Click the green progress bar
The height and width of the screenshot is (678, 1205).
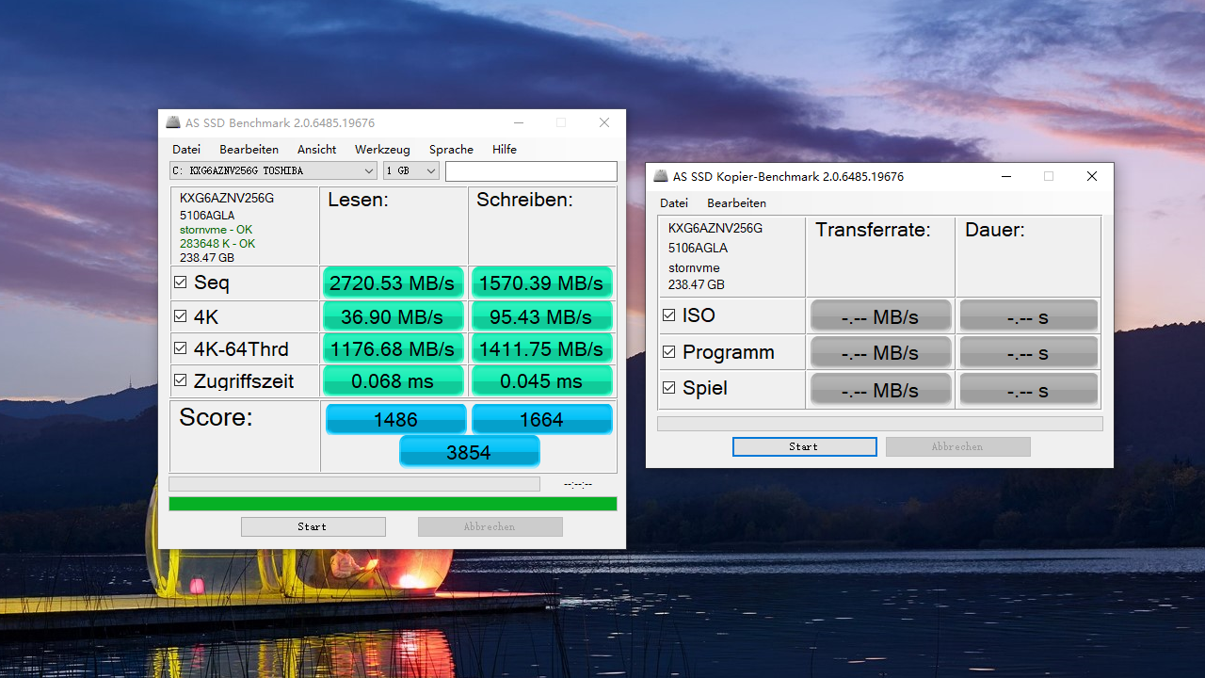393,503
